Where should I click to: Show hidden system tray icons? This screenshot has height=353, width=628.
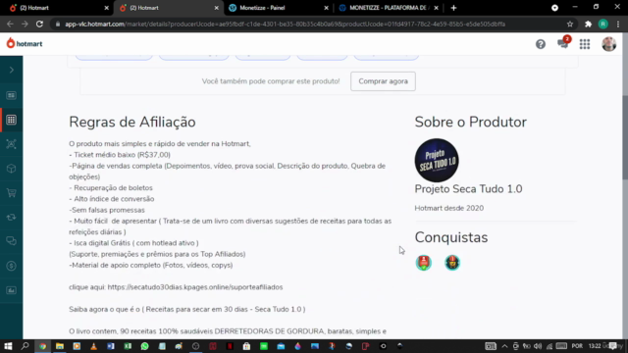tap(504, 346)
